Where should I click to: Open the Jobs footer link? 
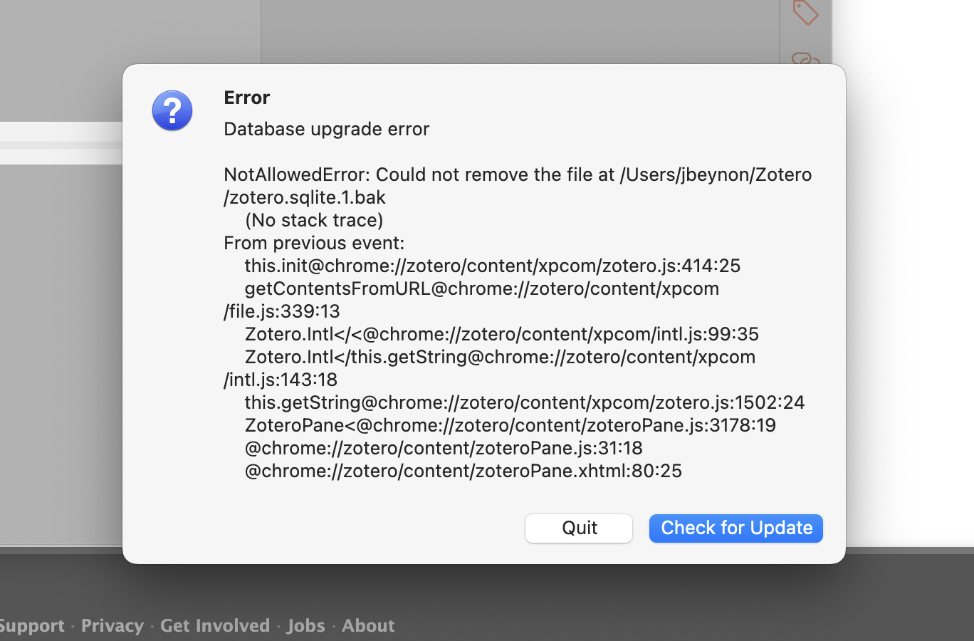coord(306,625)
